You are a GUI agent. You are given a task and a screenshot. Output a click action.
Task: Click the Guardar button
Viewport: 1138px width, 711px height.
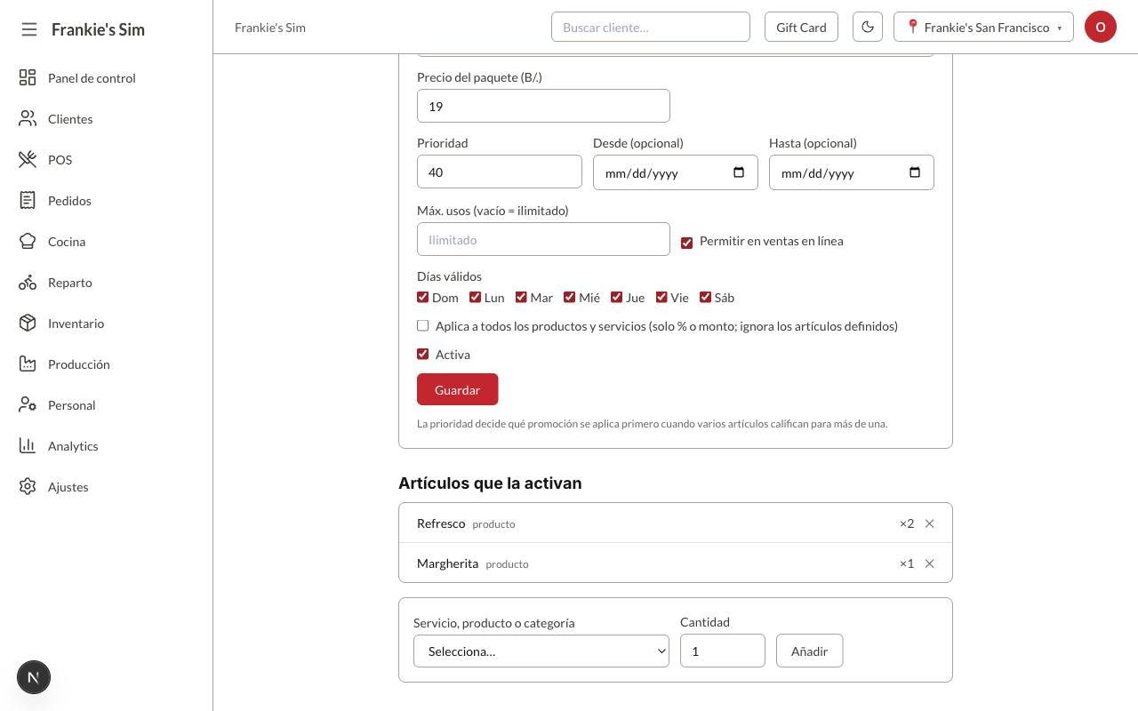pyautogui.click(x=458, y=390)
